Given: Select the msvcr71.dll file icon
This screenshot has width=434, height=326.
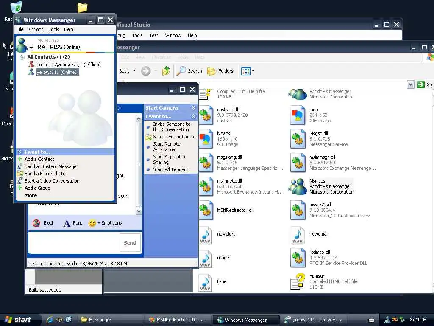Looking at the screenshot, I should pos(298,211).
